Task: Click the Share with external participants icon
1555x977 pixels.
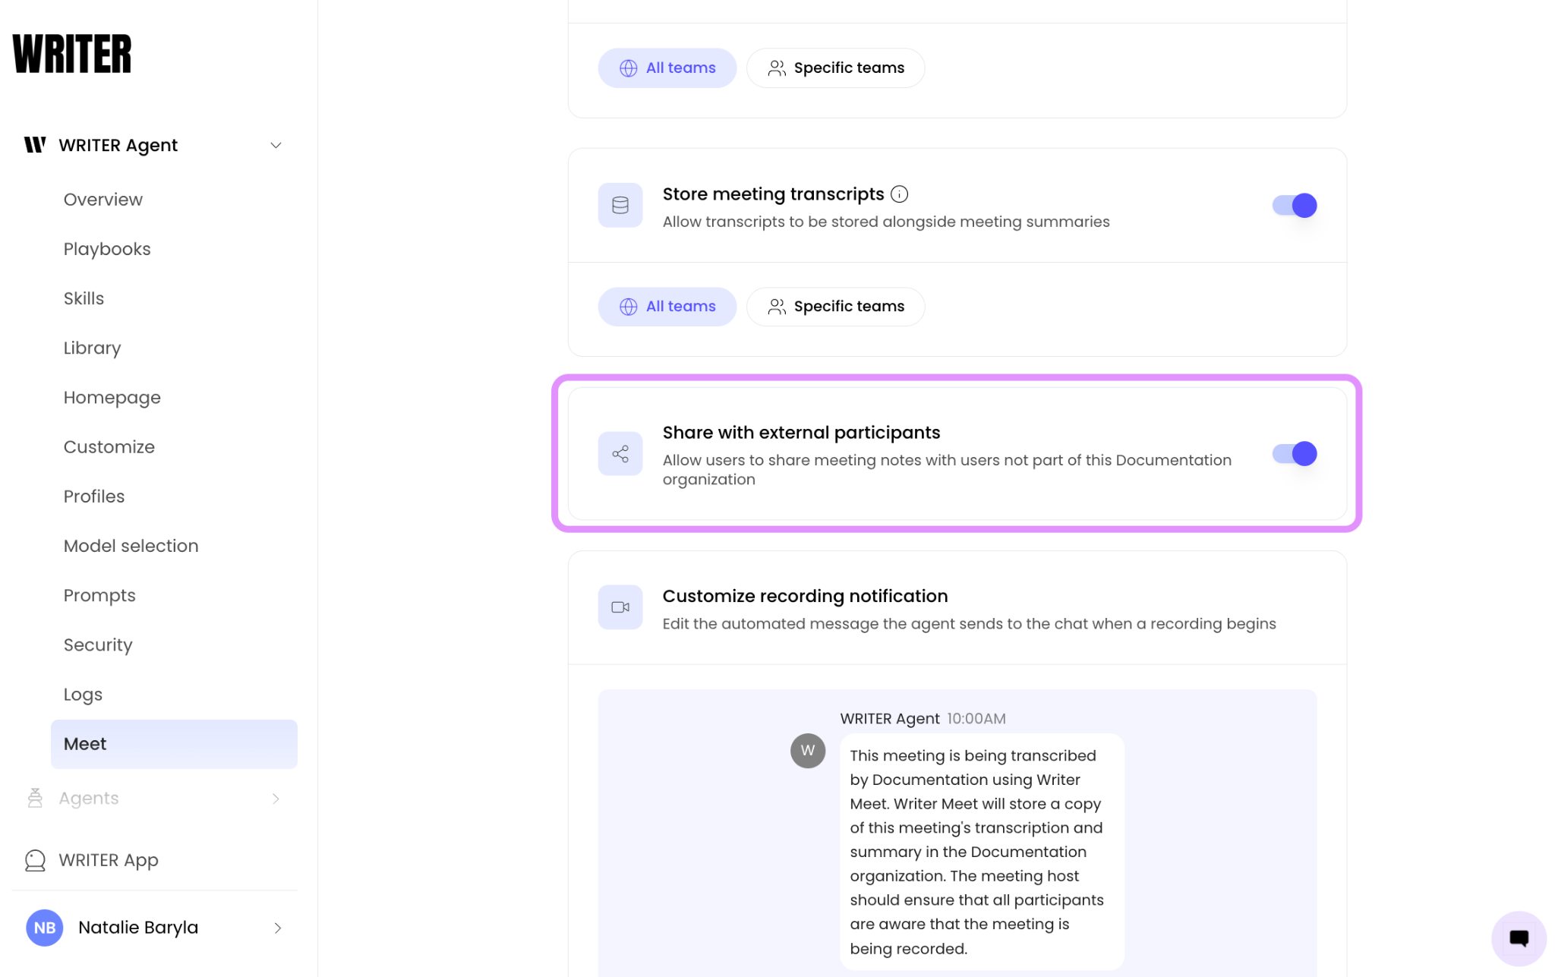Action: tap(620, 454)
